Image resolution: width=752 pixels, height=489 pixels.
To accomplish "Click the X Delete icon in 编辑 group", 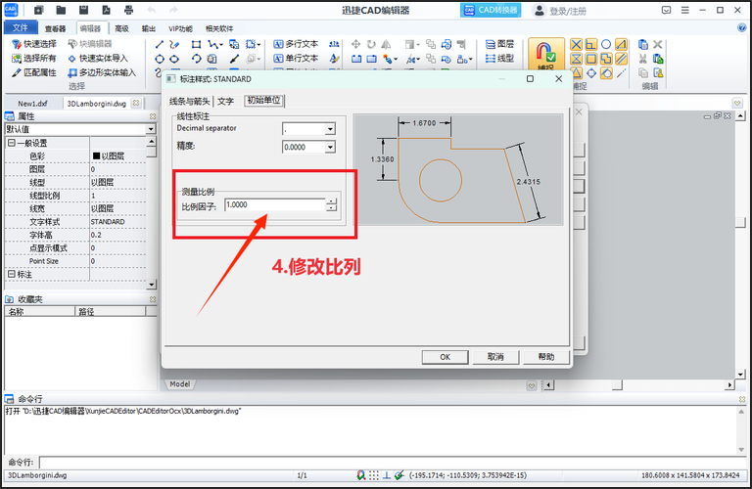I will (658, 45).
